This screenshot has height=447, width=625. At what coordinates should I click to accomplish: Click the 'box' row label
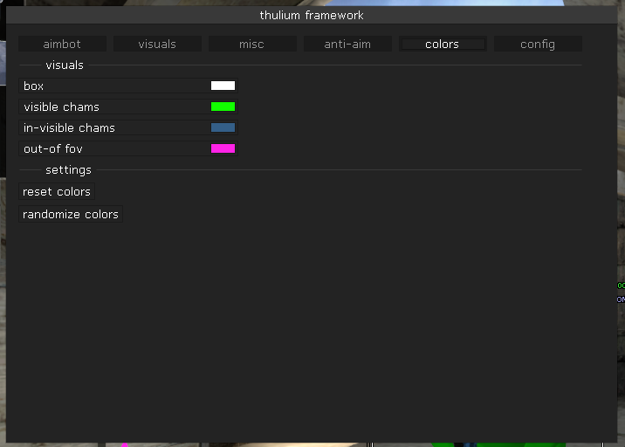coord(33,86)
